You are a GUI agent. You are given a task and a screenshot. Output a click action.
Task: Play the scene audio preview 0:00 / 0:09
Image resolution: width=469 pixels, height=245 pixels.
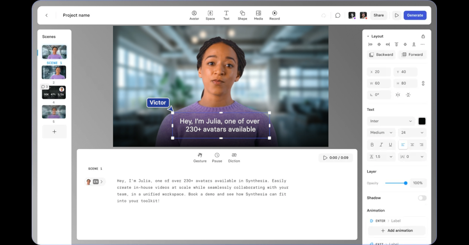coord(336,158)
